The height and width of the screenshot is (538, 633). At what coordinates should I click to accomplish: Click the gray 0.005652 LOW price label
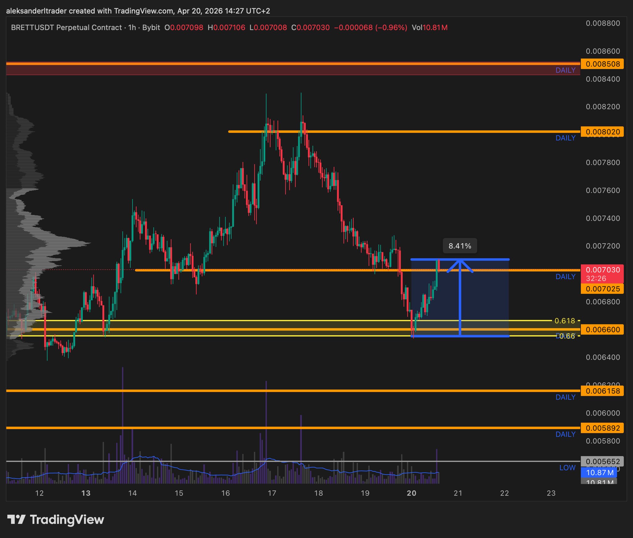[x=602, y=461]
